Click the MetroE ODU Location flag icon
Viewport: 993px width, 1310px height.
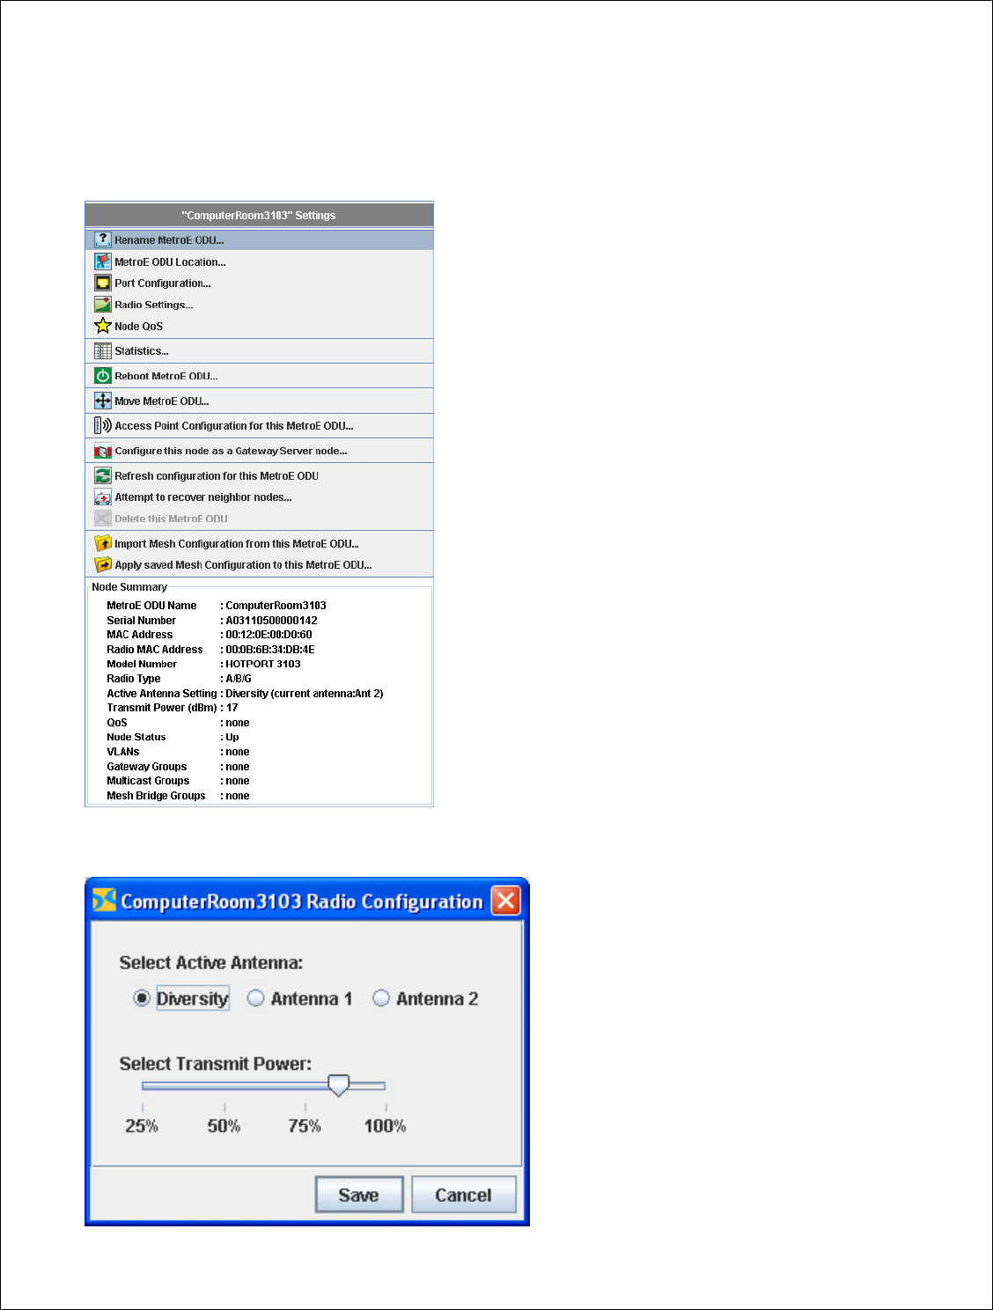[x=103, y=261]
